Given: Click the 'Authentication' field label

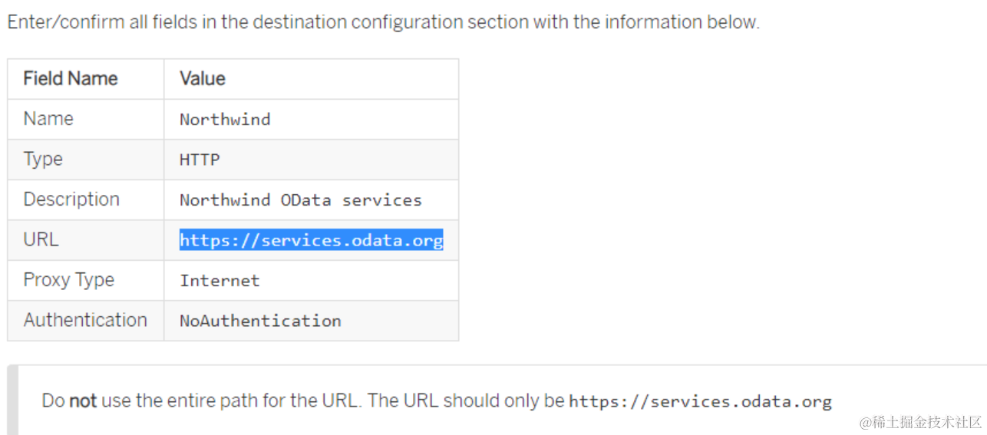Looking at the screenshot, I should point(85,320).
